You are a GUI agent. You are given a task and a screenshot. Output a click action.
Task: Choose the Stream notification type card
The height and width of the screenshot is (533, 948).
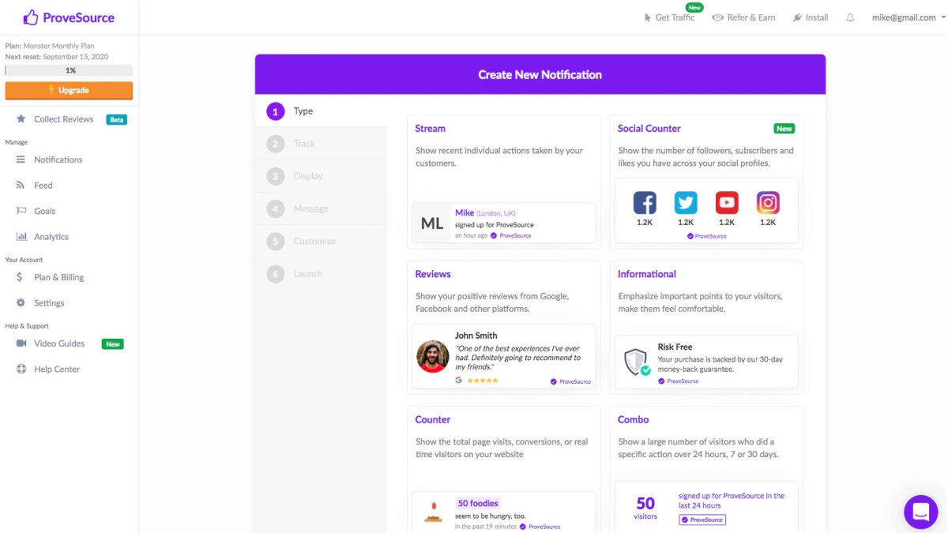point(503,182)
